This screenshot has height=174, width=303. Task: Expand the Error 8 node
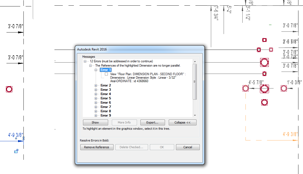click(x=96, y=111)
